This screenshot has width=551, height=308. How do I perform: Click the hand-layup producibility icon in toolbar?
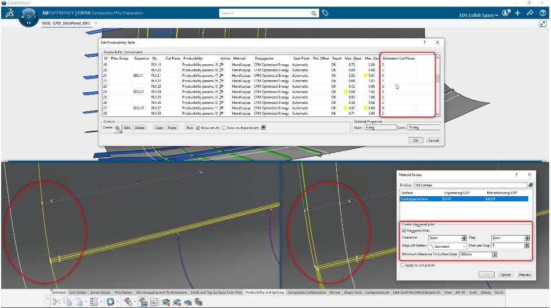[x=127, y=302]
